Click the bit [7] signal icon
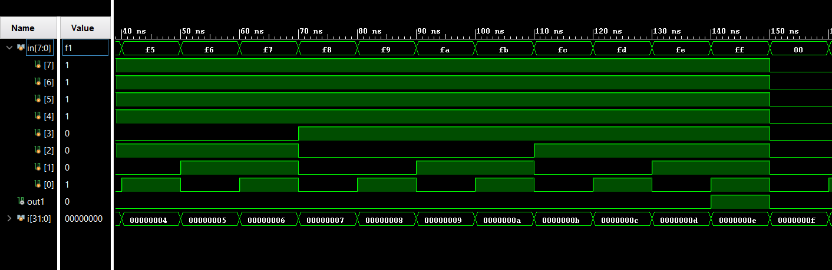This screenshot has width=832, height=270. pos(38,65)
